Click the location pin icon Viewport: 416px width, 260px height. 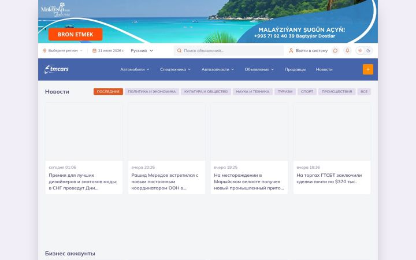(x=44, y=50)
